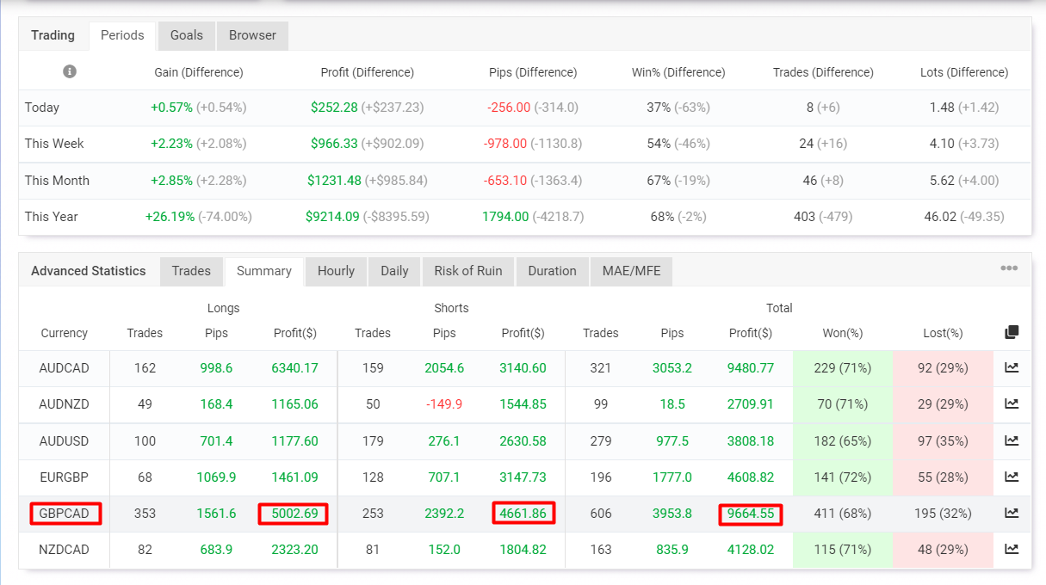Click the Win% (Difference) column header
The image size is (1046, 585).
pos(678,72)
